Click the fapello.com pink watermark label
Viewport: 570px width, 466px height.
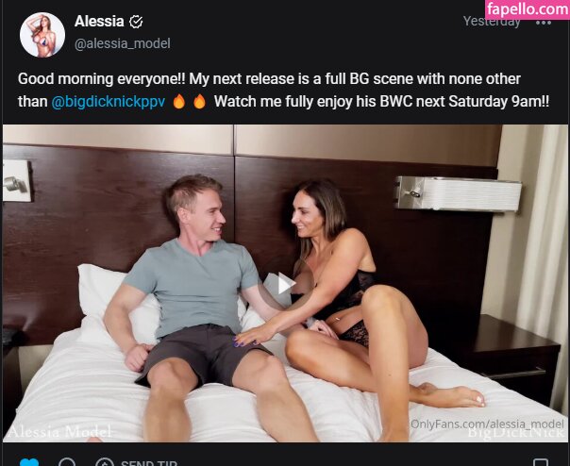coord(528,9)
